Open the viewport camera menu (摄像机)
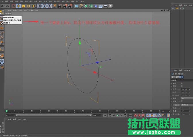This screenshot has height=137, width=193. click(x=15, y=10)
